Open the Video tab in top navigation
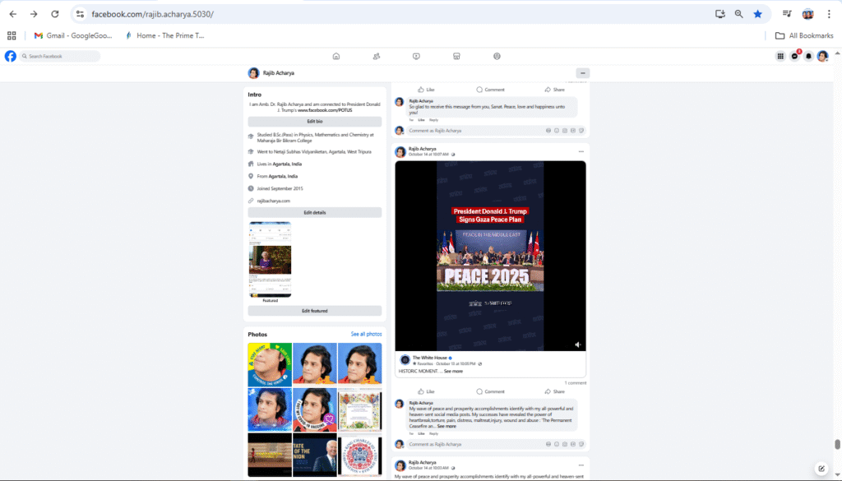The image size is (842, 481). click(x=416, y=56)
